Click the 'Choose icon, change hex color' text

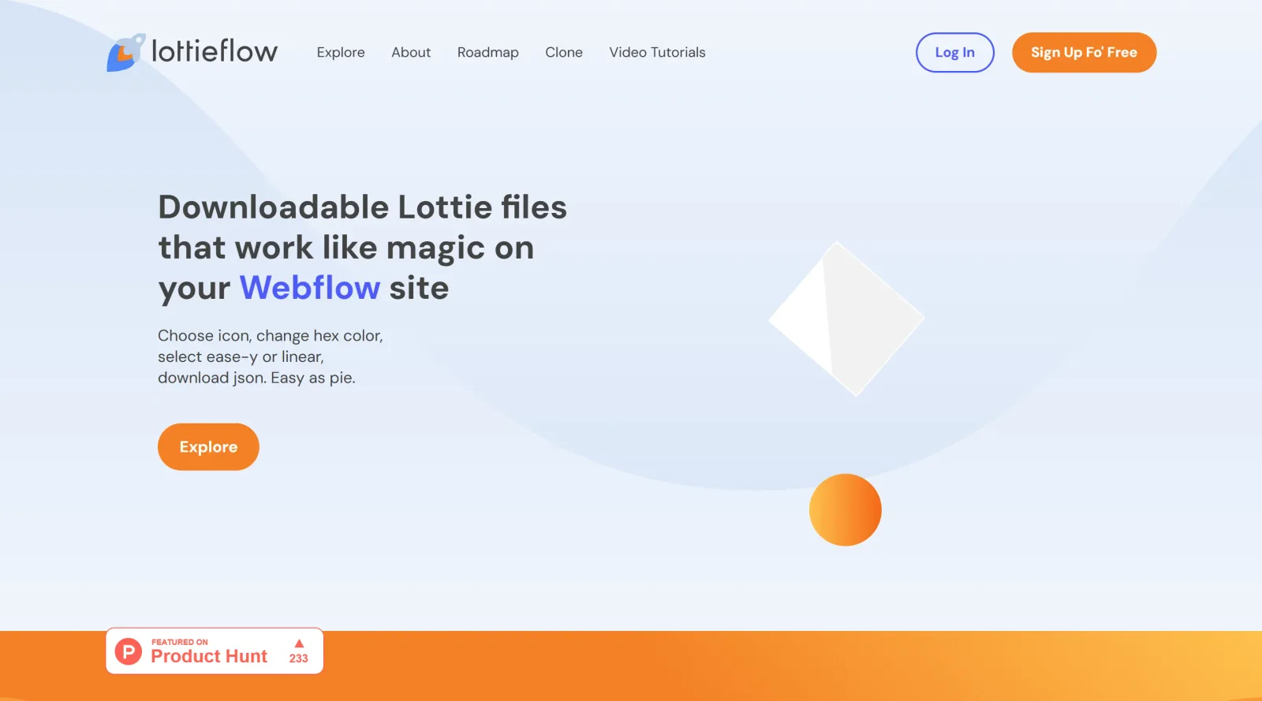coord(271,335)
